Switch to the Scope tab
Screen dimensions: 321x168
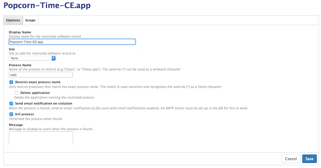[x=30, y=20]
